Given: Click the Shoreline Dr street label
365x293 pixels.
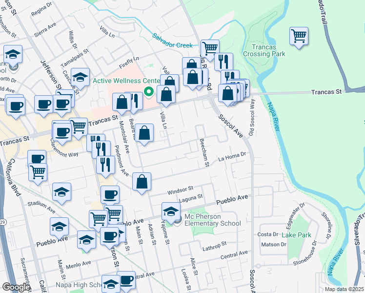Looking at the screenshot, I should tap(326, 226).
